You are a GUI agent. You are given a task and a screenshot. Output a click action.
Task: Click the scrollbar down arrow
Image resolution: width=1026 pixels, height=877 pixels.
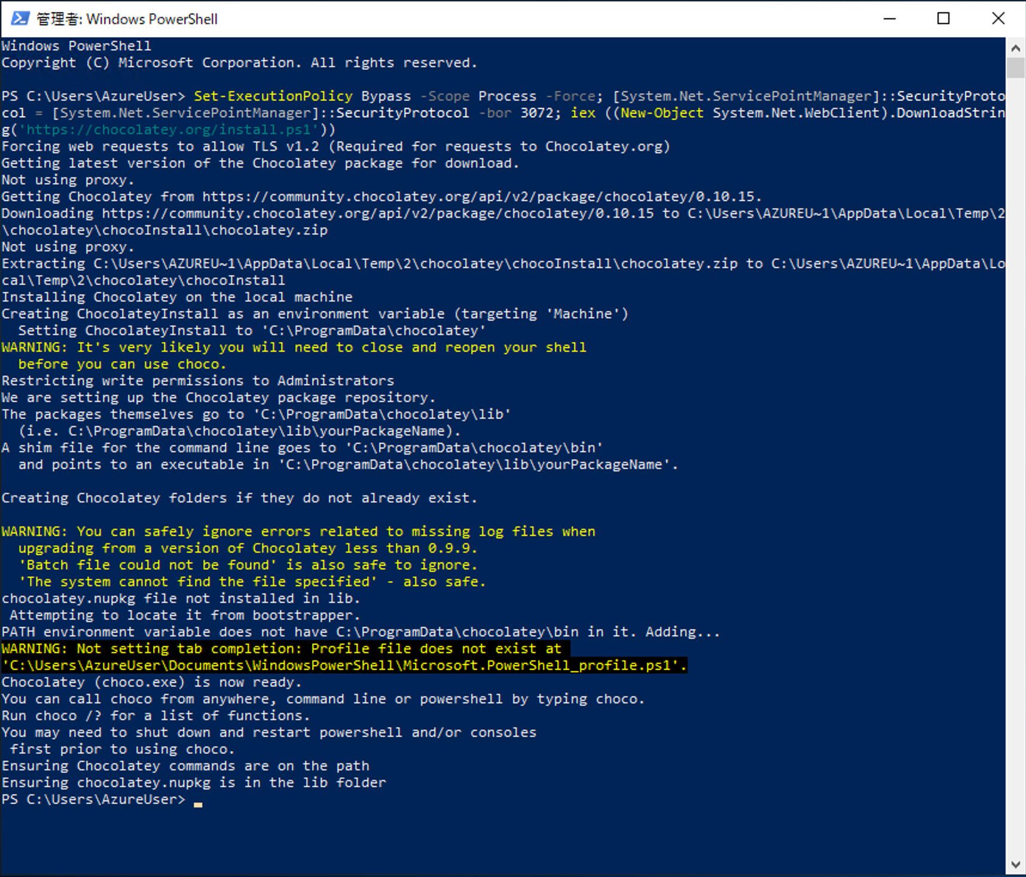pos(1015,865)
